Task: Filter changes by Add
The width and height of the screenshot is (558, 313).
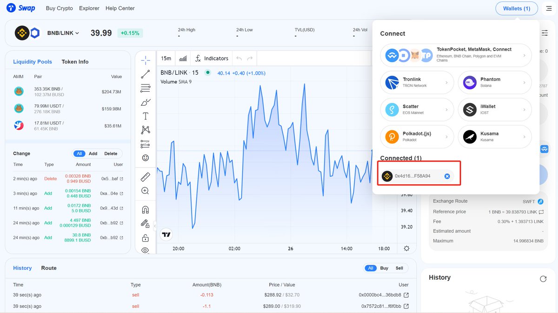Action: 93,153
